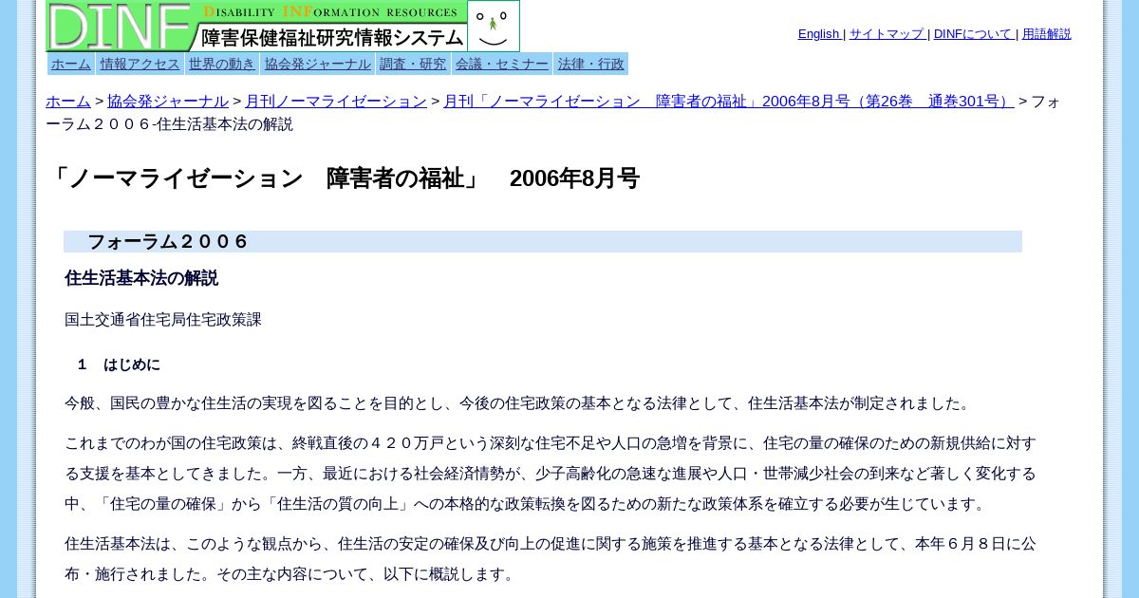Select the 会議・セミナー menu item
Screen dimensions: 1139x598
pos(502,64)
